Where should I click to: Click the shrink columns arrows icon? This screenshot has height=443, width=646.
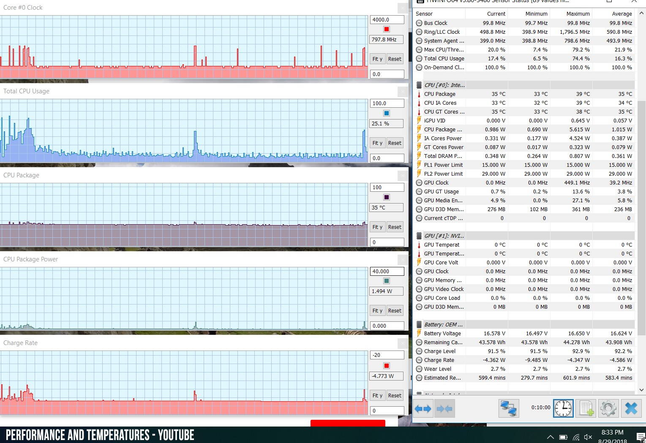pyautogui.click(x=444, y=408)
